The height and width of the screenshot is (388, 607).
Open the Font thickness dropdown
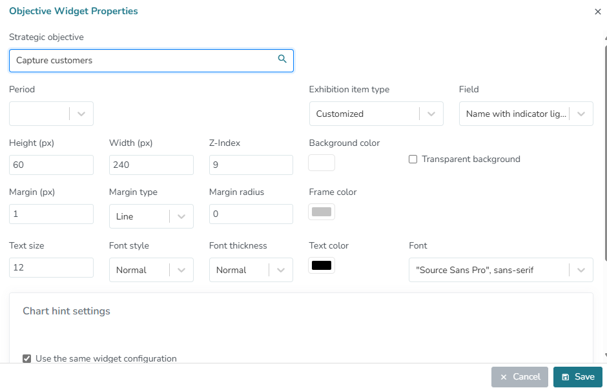(x=281, y=270)
